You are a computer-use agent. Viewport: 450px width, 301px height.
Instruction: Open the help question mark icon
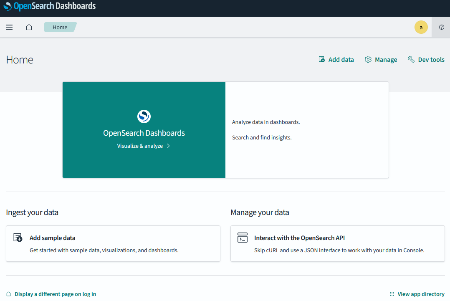[441, 27]
